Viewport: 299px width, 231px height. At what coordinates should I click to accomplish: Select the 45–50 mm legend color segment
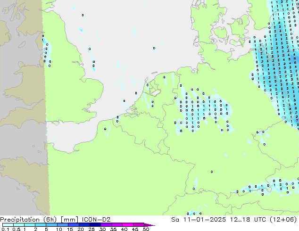(x=139, y=225)
